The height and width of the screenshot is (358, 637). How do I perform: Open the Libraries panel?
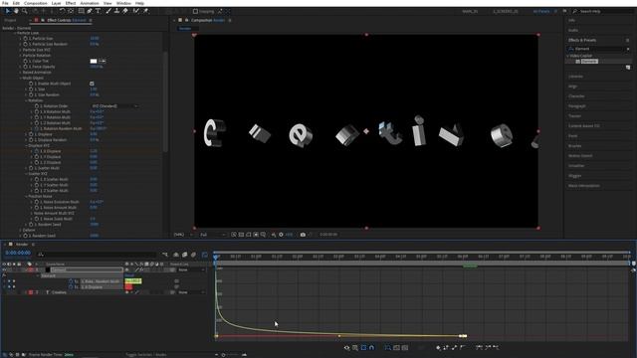(575, 77)
